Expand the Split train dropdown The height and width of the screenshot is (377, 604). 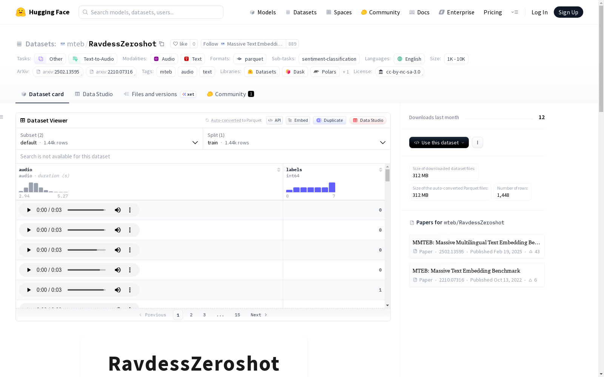(x=297, y=139)
